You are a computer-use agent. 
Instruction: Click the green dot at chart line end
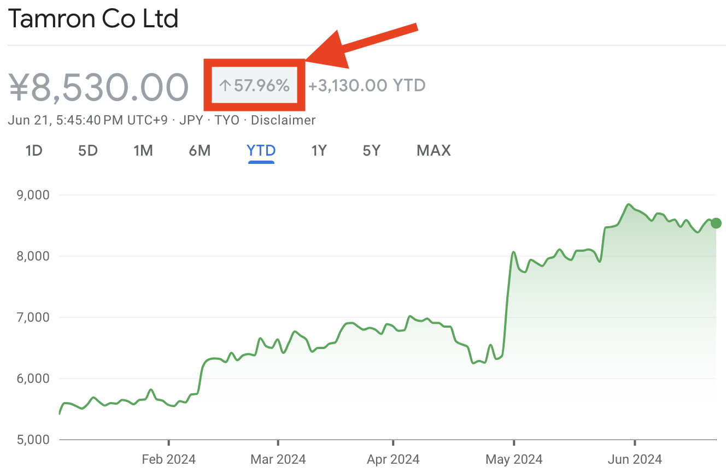(716, 223)
